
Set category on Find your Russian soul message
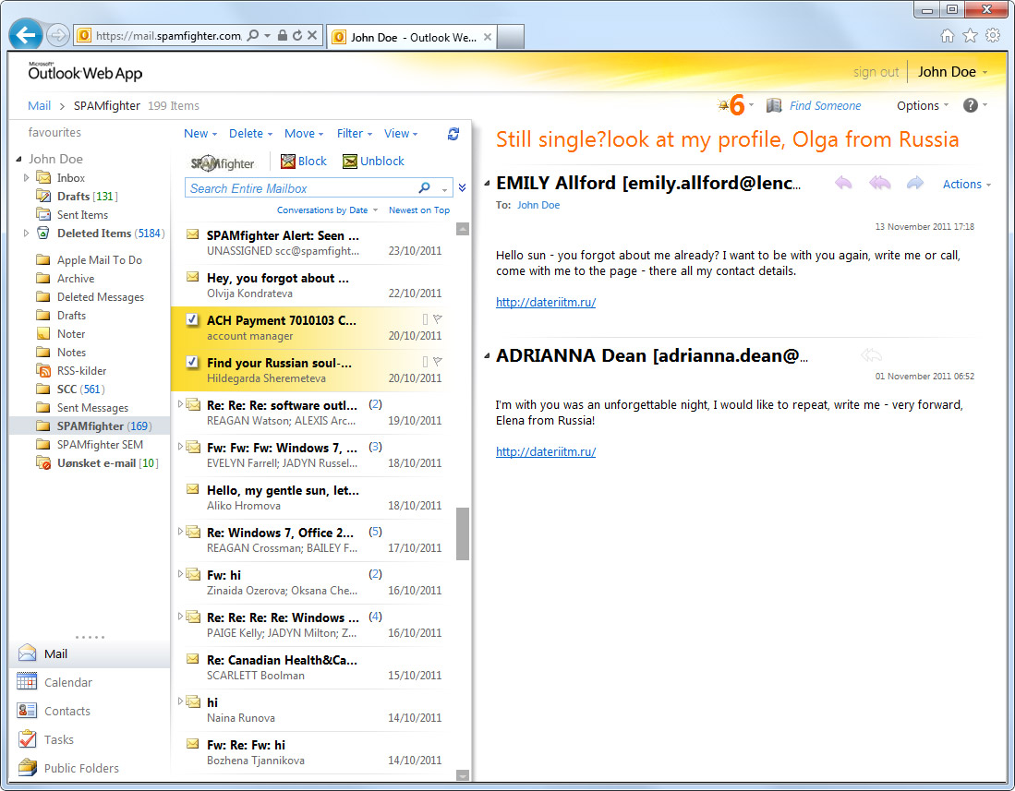pos(425,362)
